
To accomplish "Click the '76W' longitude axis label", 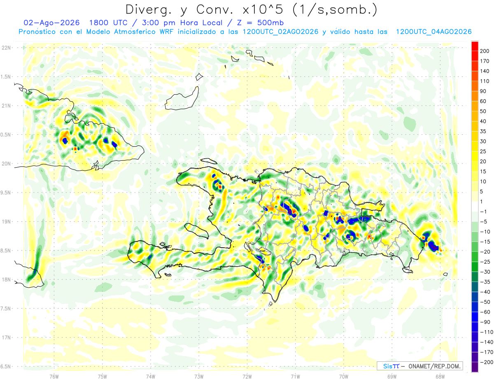I will tap(54, 376).
